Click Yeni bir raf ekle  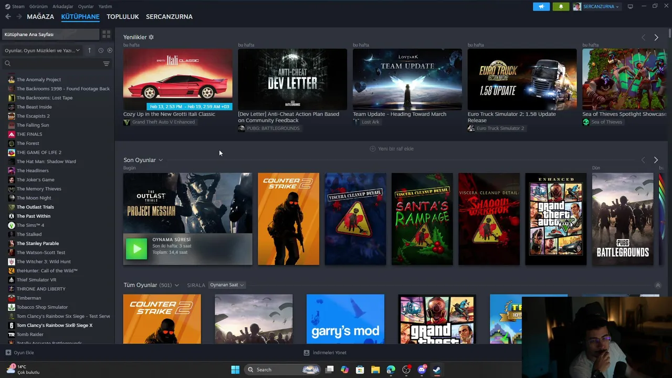point(392,149)
